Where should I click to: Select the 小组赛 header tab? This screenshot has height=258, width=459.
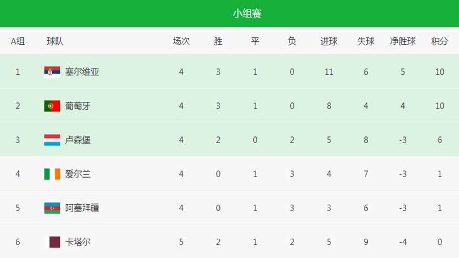(247, 14)
